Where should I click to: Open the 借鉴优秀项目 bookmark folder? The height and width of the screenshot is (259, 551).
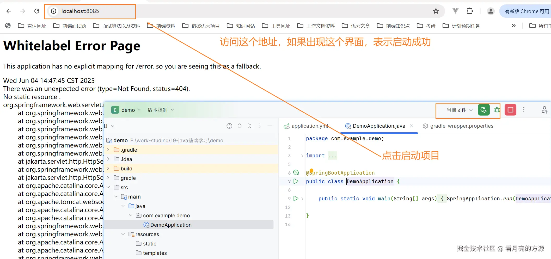pos(201,26)
